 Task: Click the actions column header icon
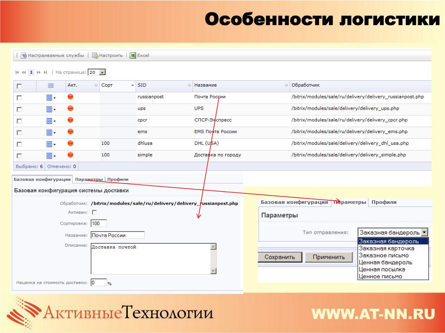[x=51, y=85]
